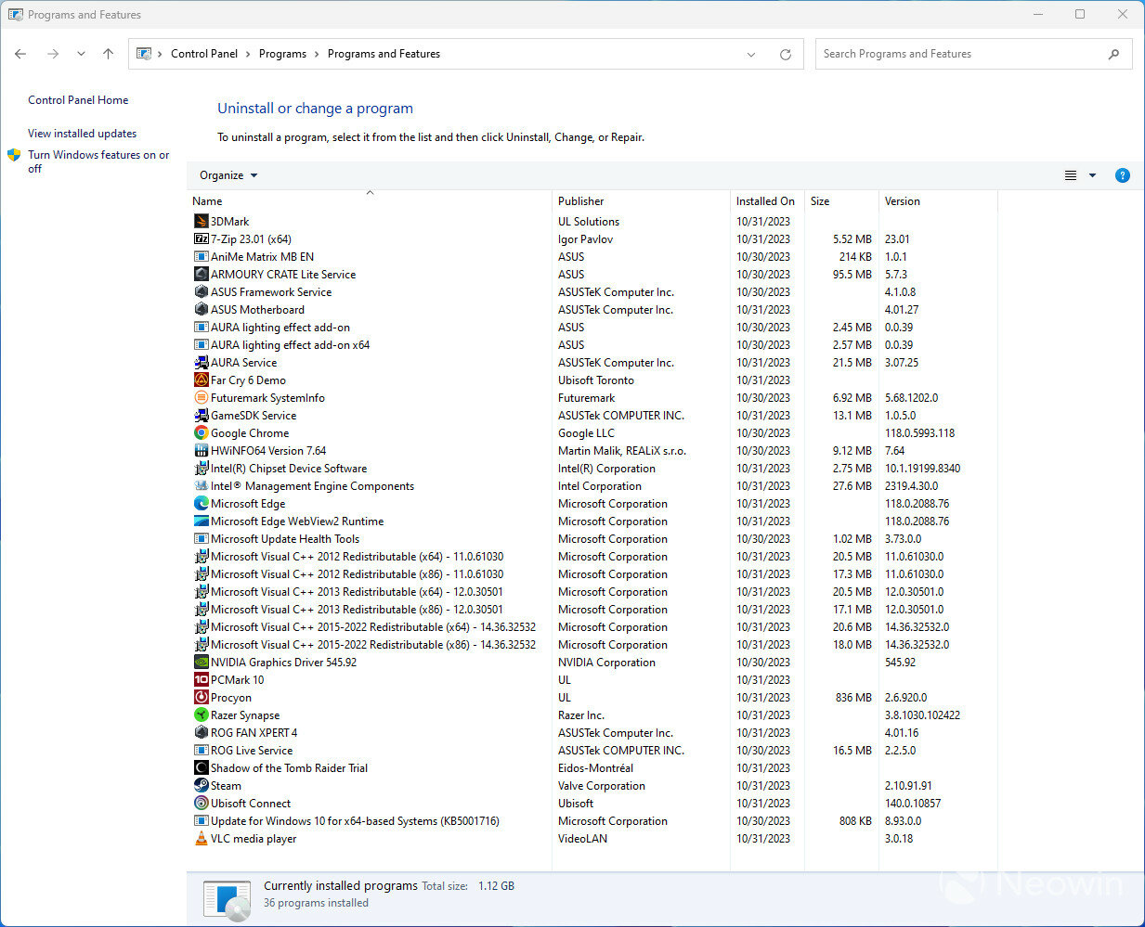
Task: Open the Organize dropdown menu
Action: (x=228, y=175)
